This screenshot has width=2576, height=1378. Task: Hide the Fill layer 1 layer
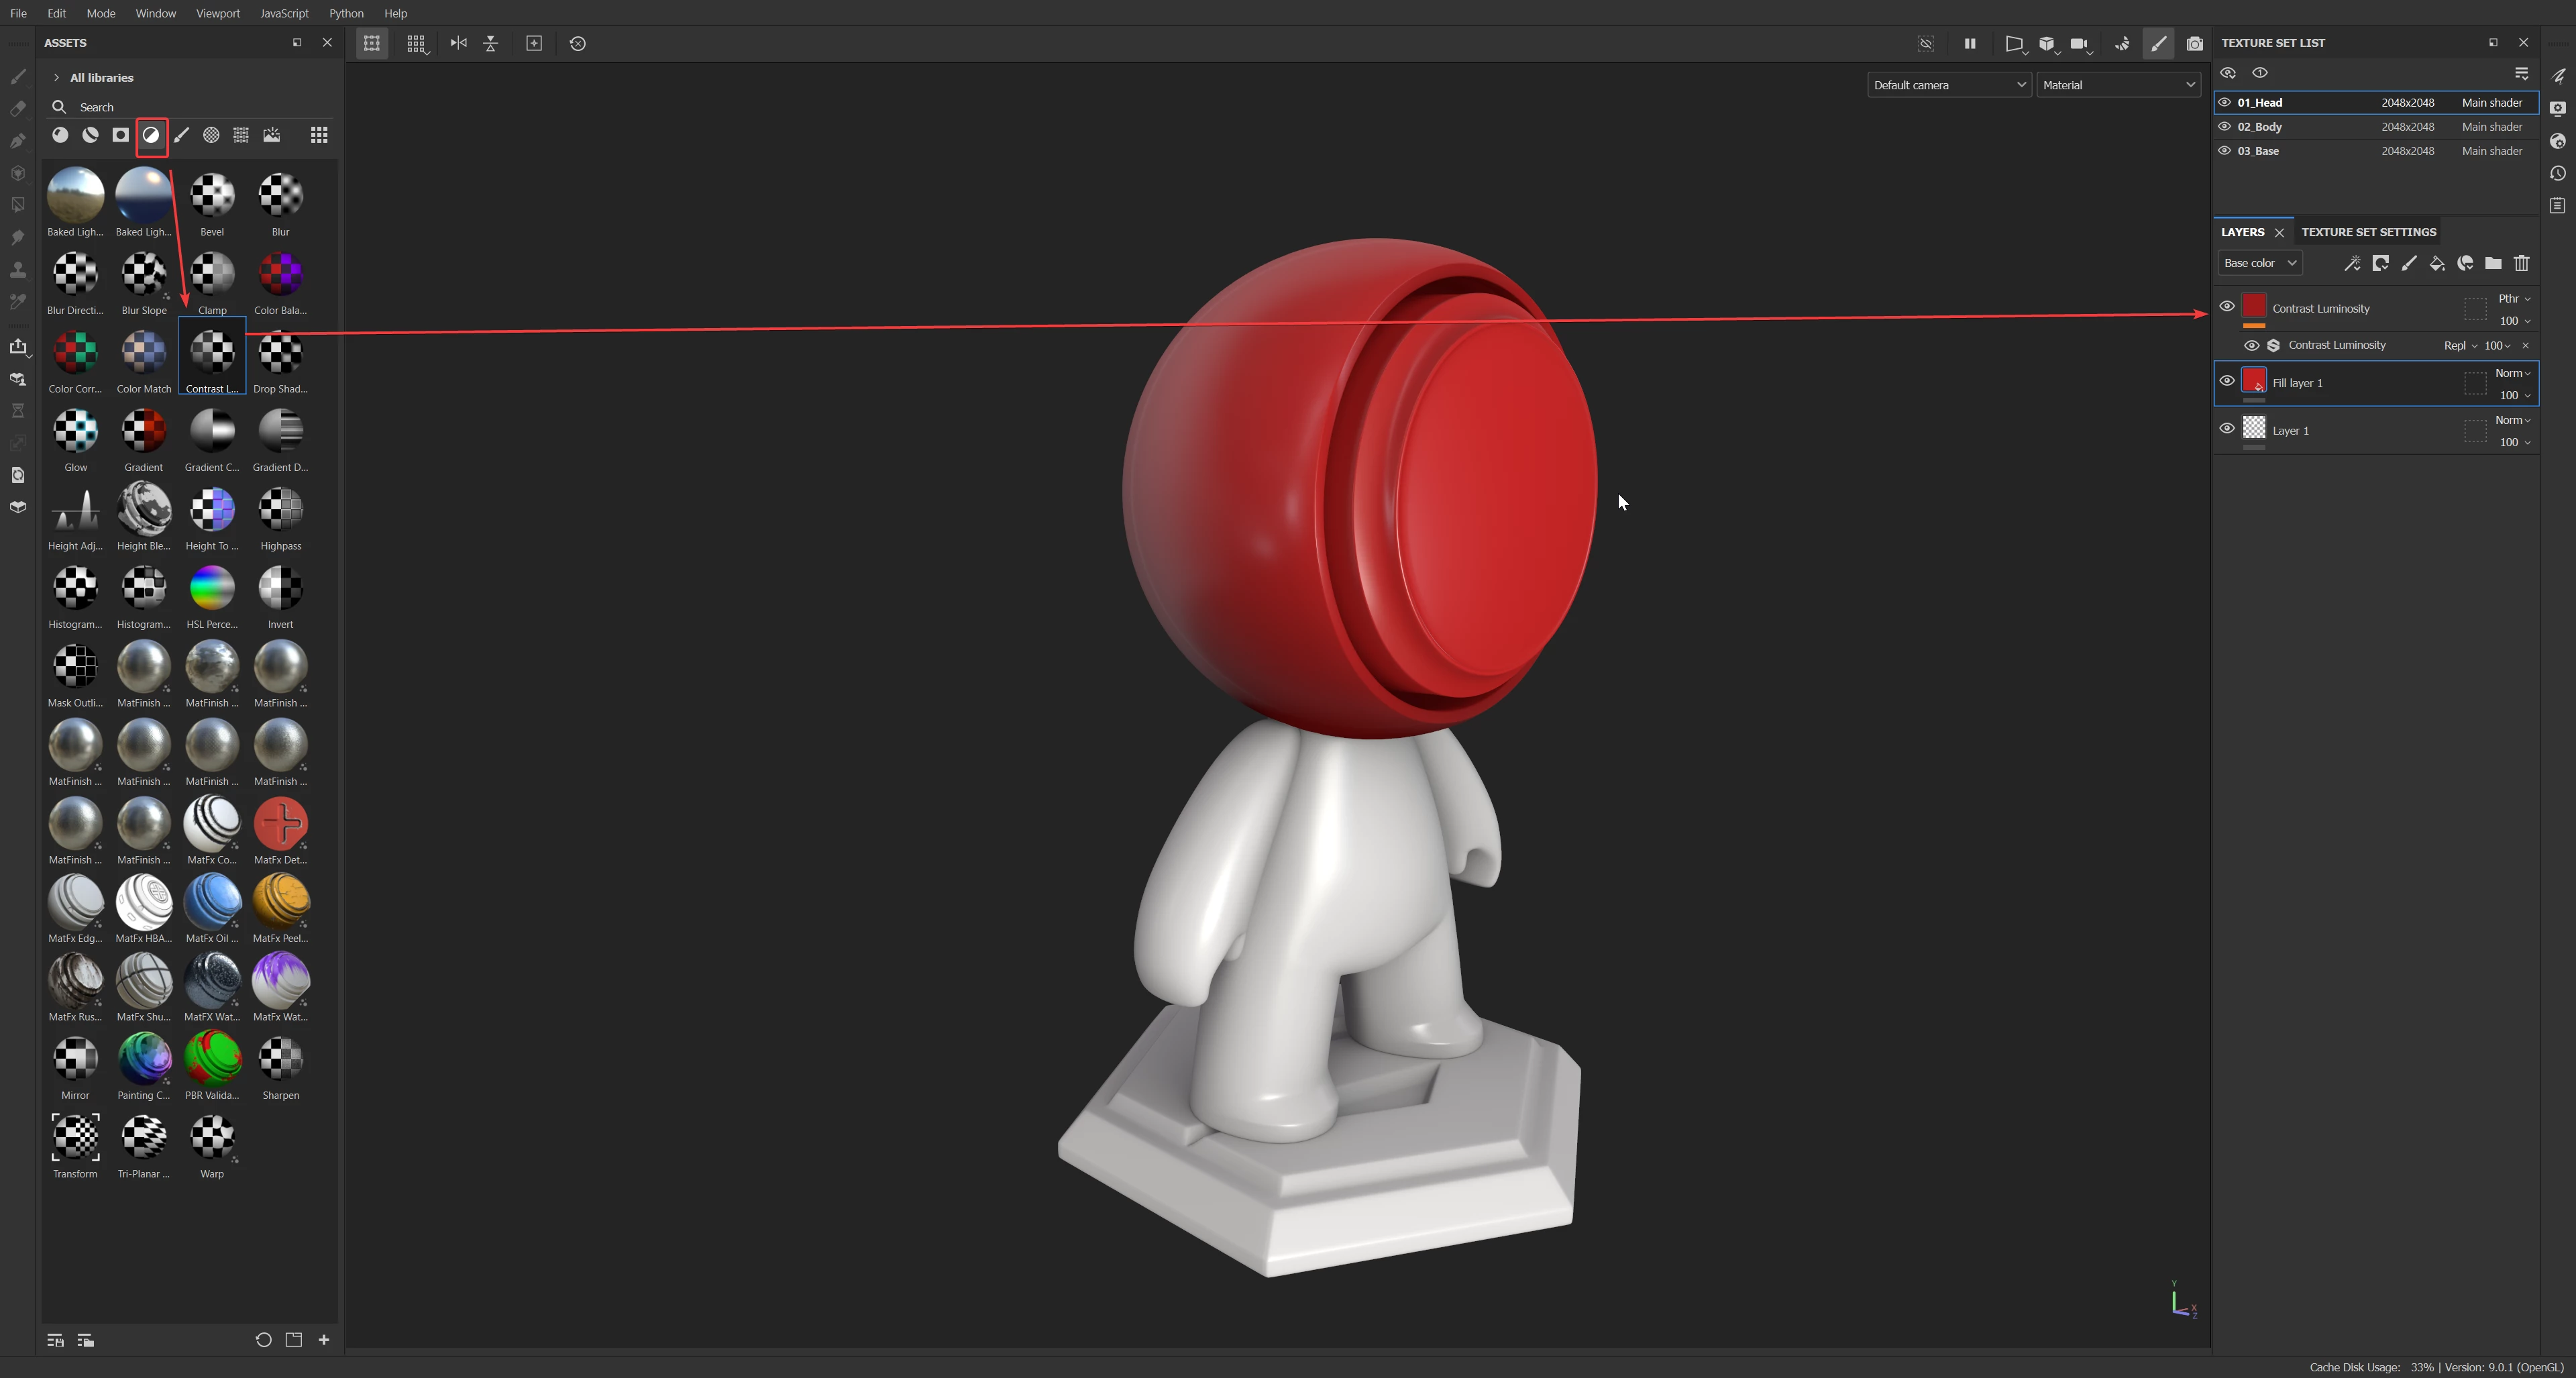(x=2226, y=381)
